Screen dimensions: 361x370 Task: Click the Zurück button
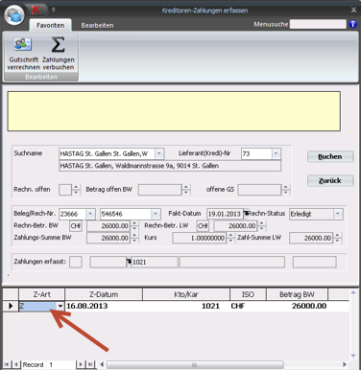(330, 180)
